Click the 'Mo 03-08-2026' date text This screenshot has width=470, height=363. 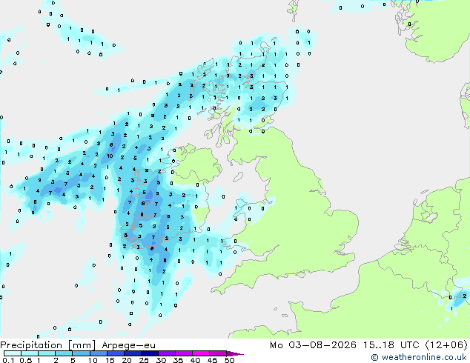point(313,345)
